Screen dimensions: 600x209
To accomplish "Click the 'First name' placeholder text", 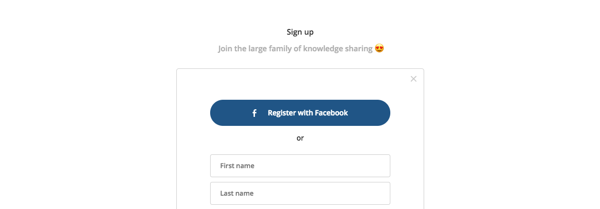I will pyautogui.click(x=237, y=166).
